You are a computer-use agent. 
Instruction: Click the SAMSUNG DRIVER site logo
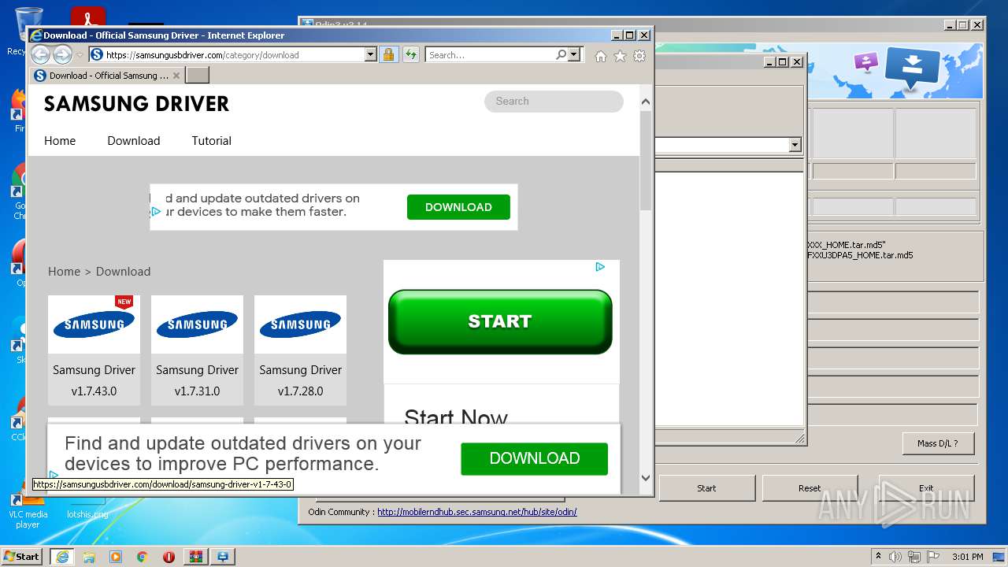tap(136, 104)
